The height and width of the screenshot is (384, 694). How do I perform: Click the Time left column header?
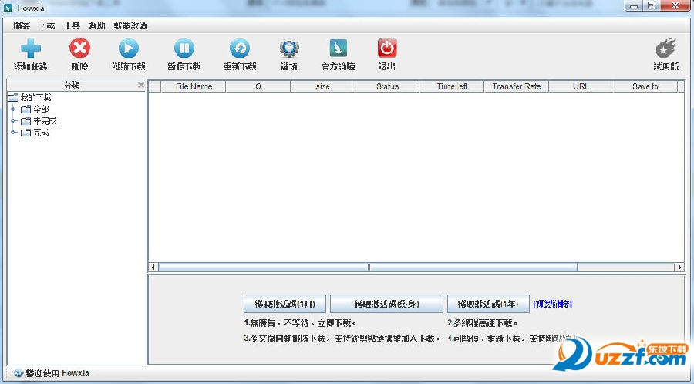(452, 86)
